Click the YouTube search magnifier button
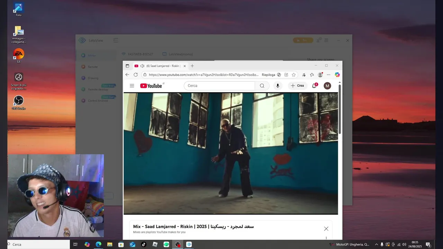The height and width of the screenshot is (249, 443). pos(262,86)
